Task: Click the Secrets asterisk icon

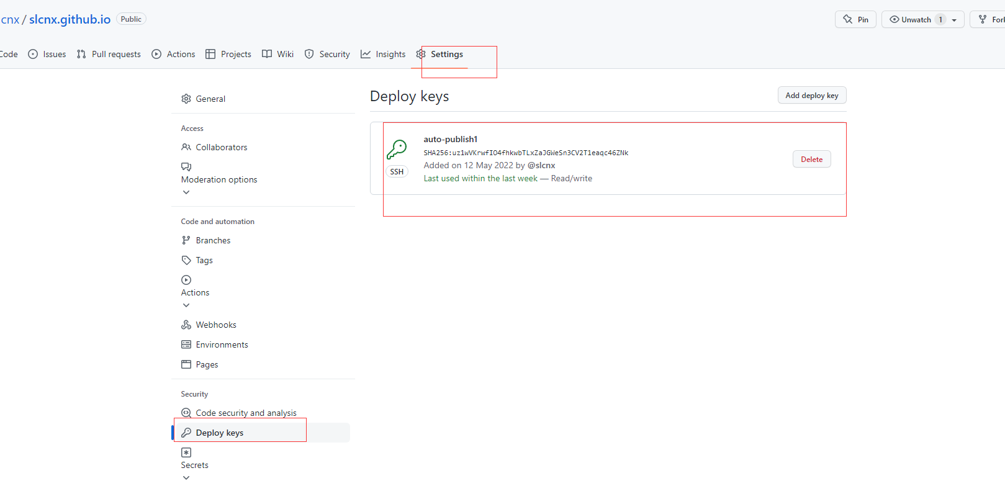Action: point(186,452)
